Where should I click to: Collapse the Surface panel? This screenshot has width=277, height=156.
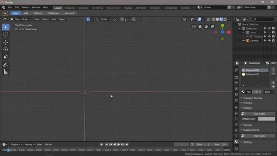pos(248,108)
